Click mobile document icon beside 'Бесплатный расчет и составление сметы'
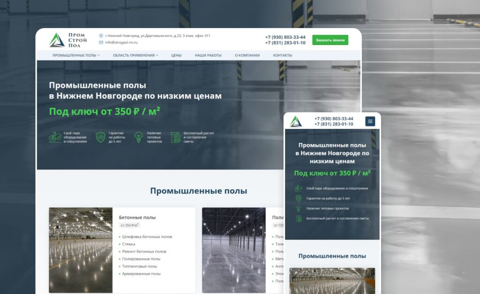Screen dimensions: 480x294 299,219
